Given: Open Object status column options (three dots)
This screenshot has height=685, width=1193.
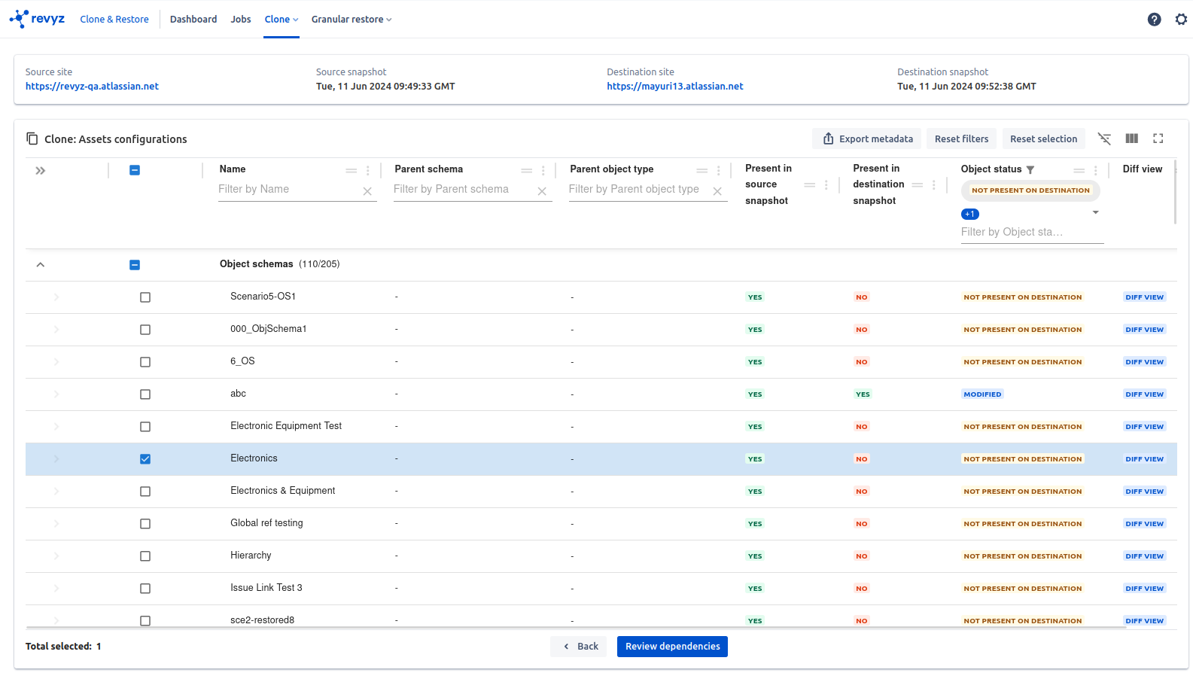Looking at the screenshot, I should pos(1096,171).
